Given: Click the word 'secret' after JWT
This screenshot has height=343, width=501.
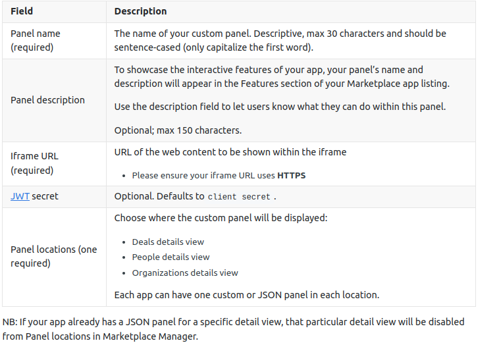Looking at the screenshot, I should [45, 196].
